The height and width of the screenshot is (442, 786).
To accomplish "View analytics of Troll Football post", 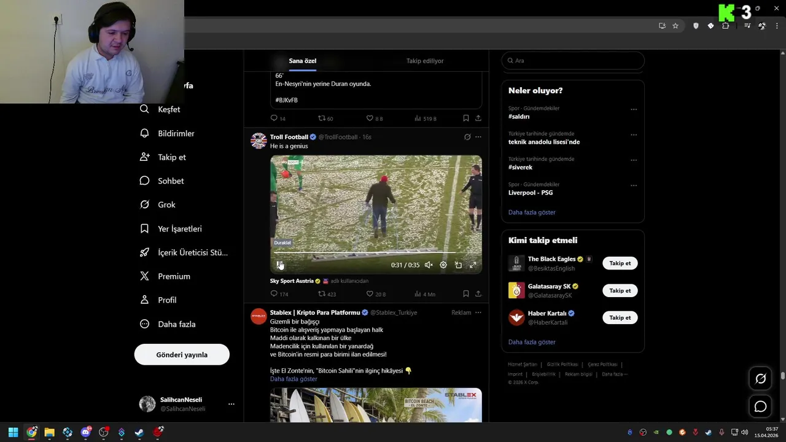I will click(425, 294).
